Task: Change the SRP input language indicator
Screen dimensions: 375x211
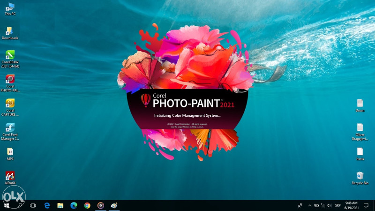Action: point(337,205)
